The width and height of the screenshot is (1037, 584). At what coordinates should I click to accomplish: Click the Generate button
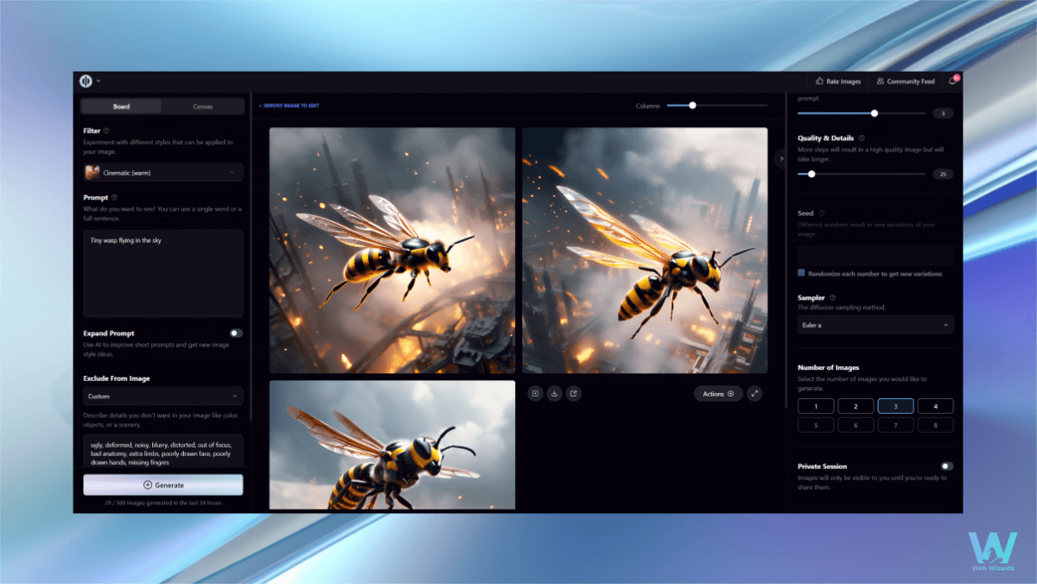[x=163, y=485]
